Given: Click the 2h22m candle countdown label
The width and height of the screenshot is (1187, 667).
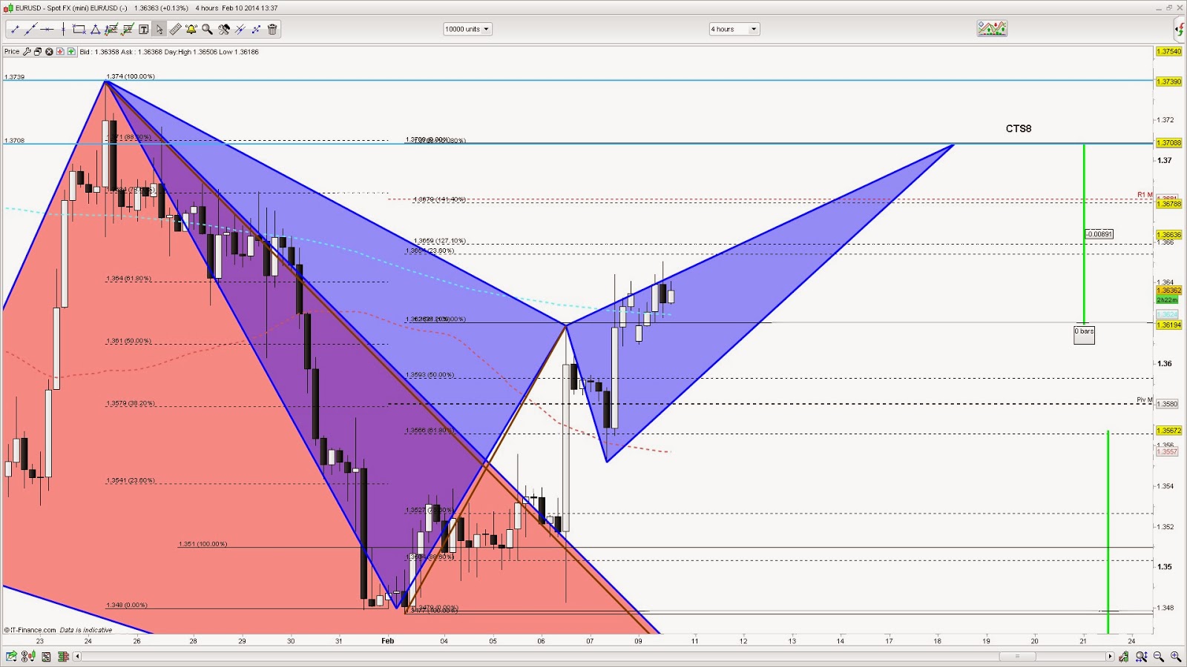Looking at the screenshot, I should click(x=1168, y=300).
